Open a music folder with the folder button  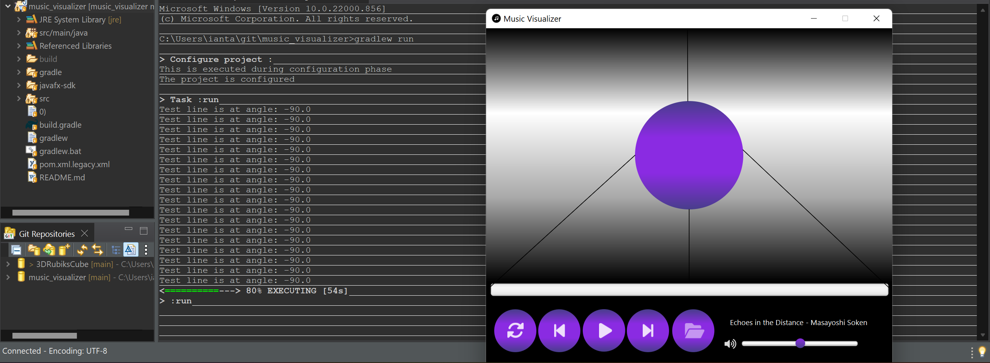point(693,330)
